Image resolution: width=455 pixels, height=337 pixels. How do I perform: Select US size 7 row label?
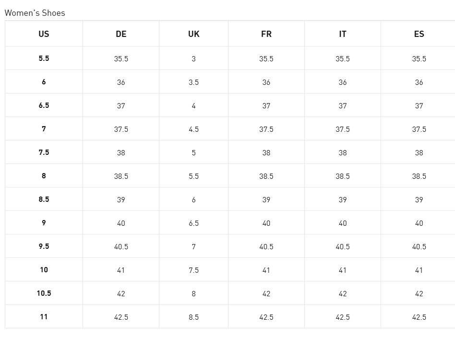44,129
